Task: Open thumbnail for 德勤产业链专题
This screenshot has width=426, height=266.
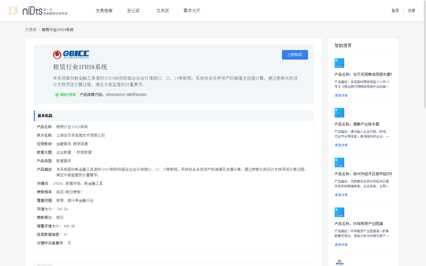Action: coord(339,113)
